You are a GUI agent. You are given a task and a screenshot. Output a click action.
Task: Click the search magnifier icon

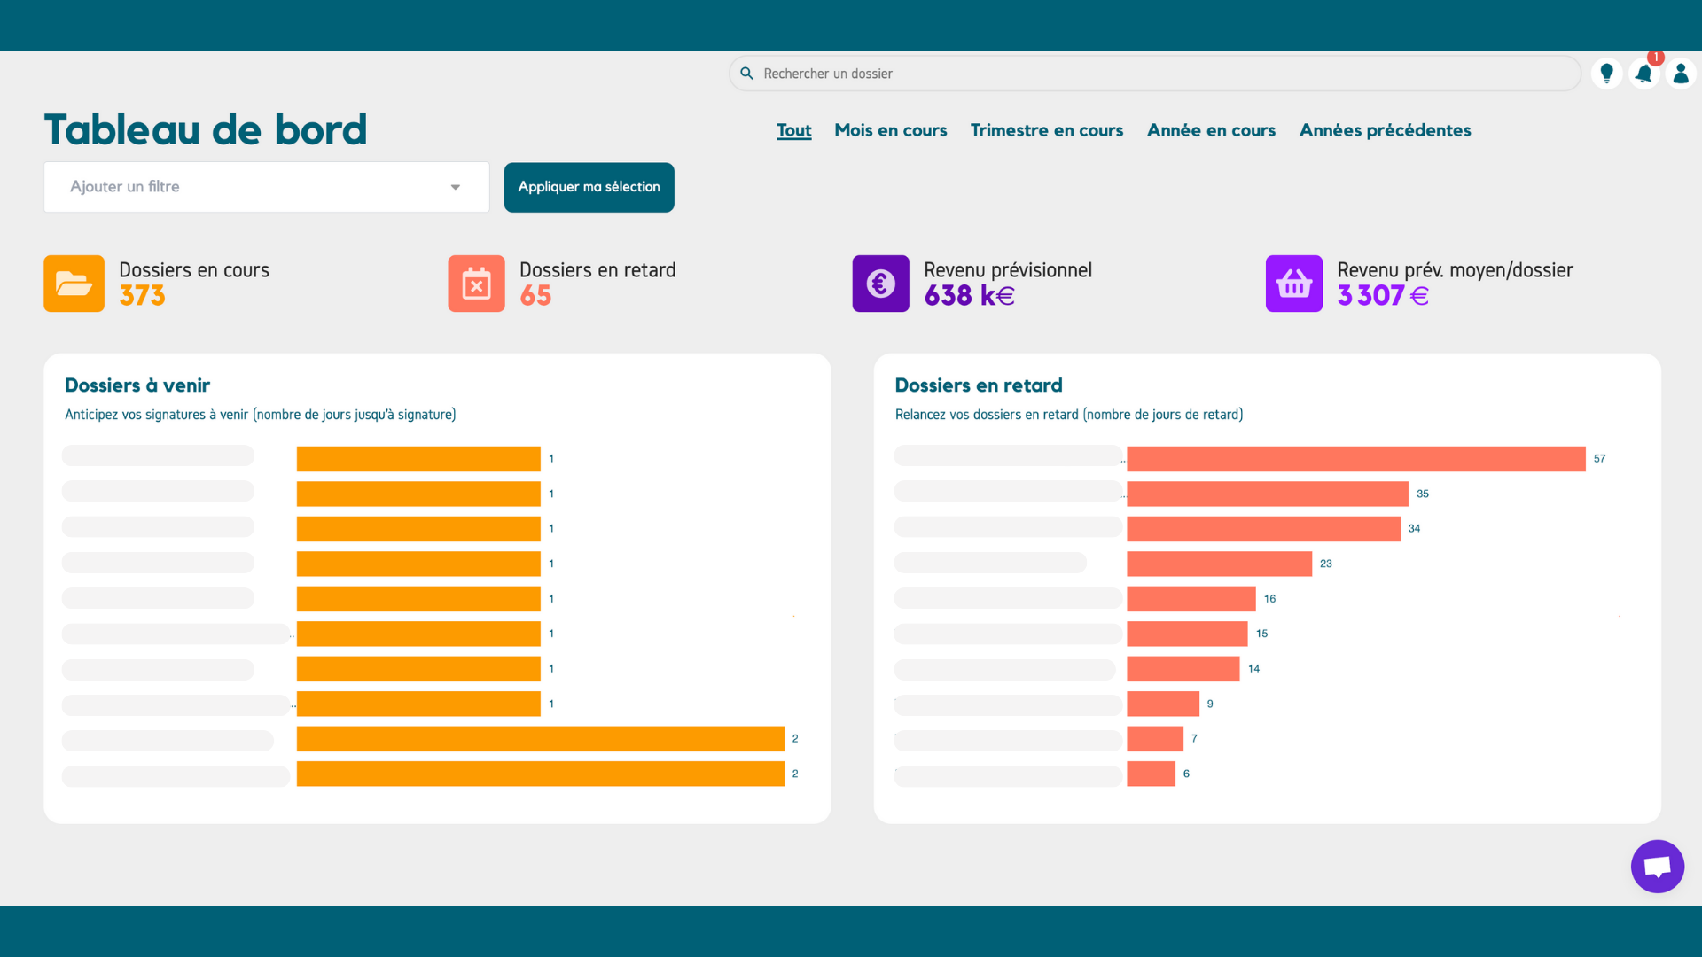(747, 74)
